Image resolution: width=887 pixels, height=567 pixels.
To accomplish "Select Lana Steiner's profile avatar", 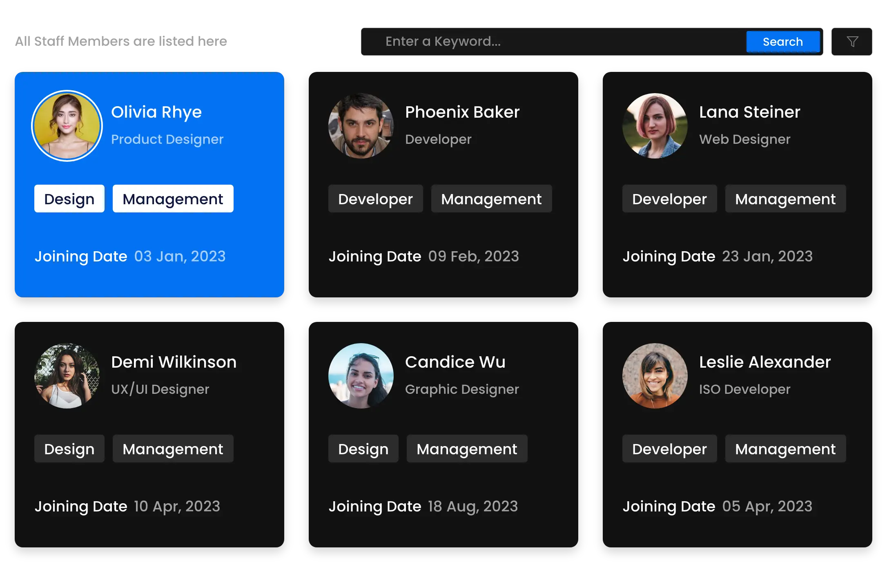I will coord(655,126).
